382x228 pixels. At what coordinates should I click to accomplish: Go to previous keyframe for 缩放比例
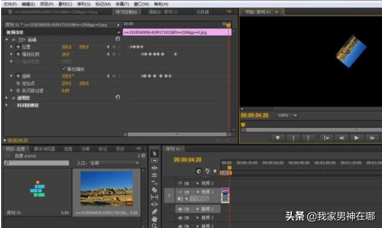coord(108,54)
